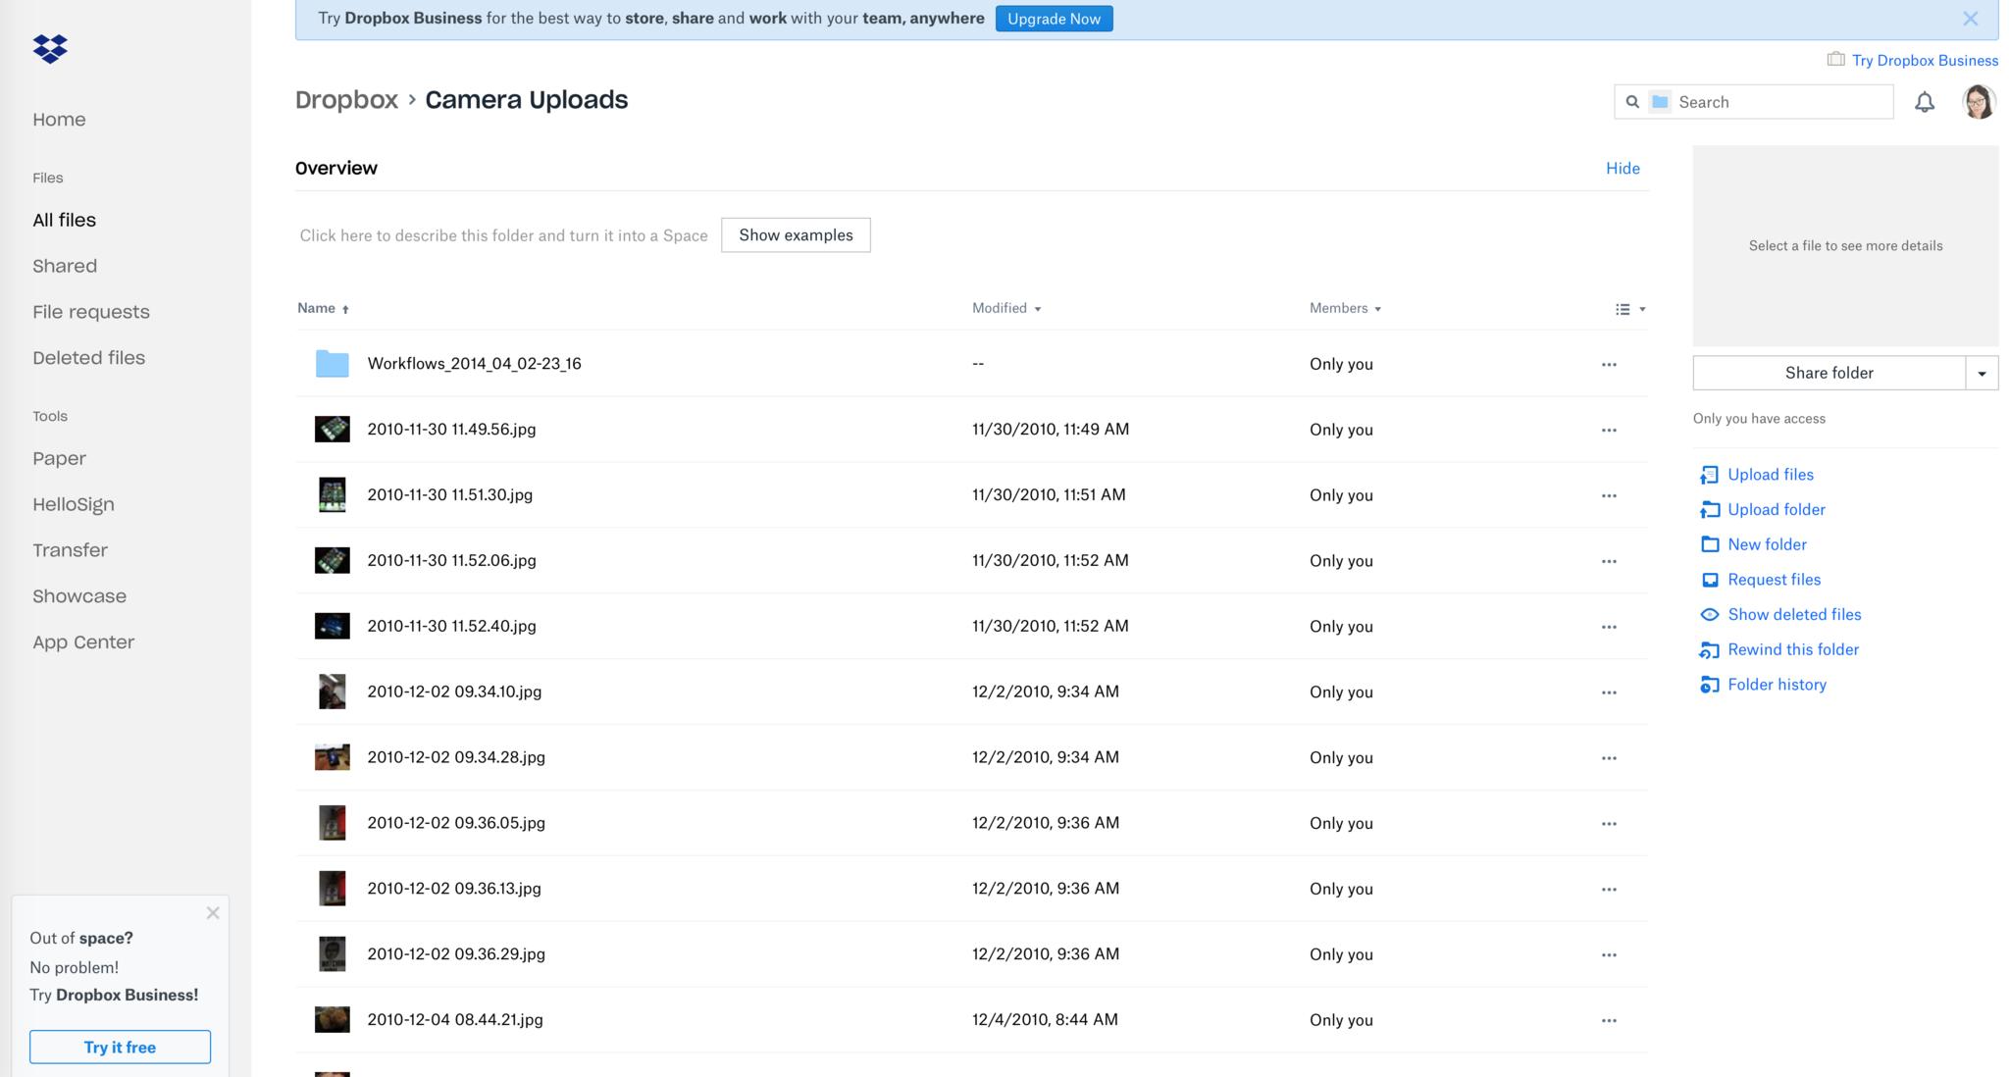2009x1077 pixels.
Task: Open more options for 2010-11-30 11.49.56.jpg
Action: coord(1609,430)
